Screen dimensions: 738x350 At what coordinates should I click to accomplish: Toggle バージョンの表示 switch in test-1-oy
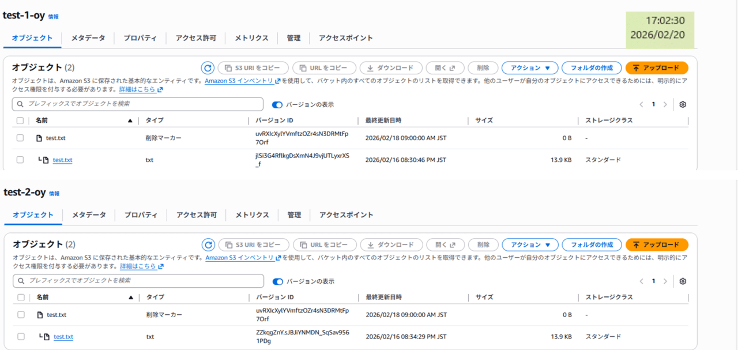point(277,105)
